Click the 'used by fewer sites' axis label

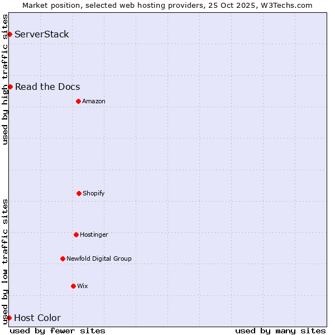point(58,331)
